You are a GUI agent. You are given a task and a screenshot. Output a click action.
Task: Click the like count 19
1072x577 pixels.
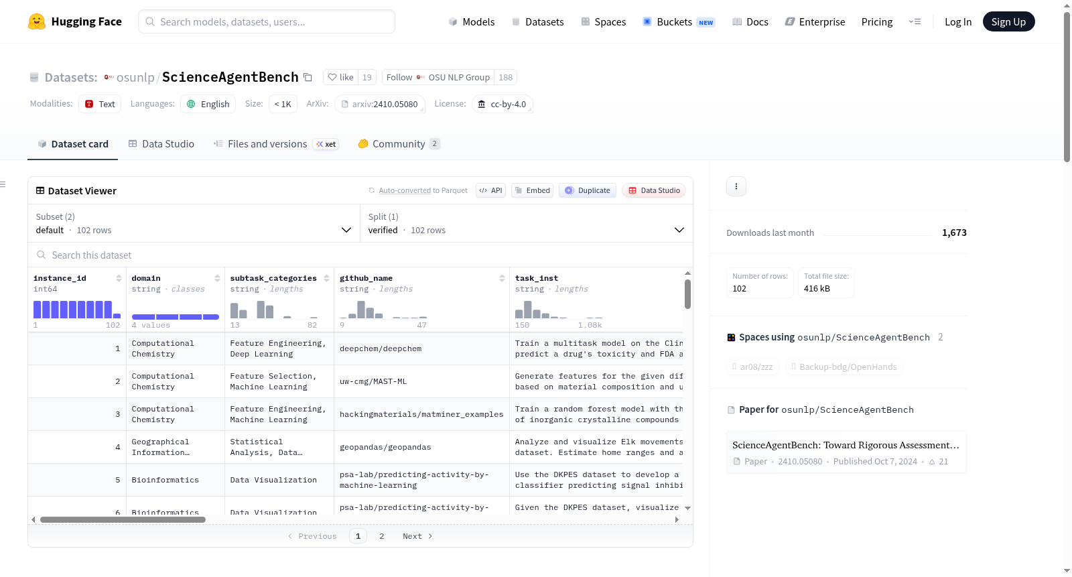(367, 77)
